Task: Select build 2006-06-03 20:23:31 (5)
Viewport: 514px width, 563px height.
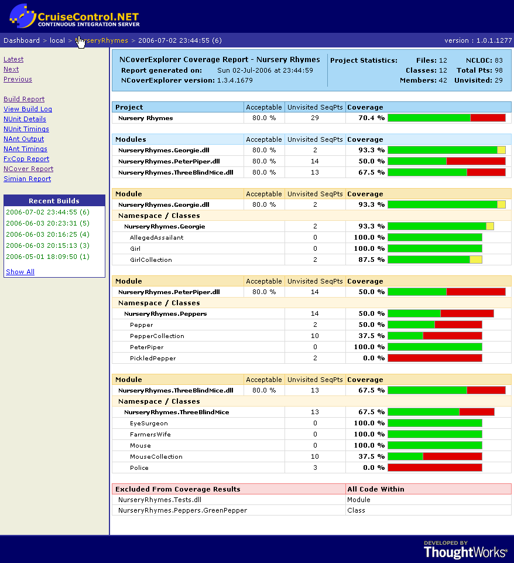Action: pos(47,223)
